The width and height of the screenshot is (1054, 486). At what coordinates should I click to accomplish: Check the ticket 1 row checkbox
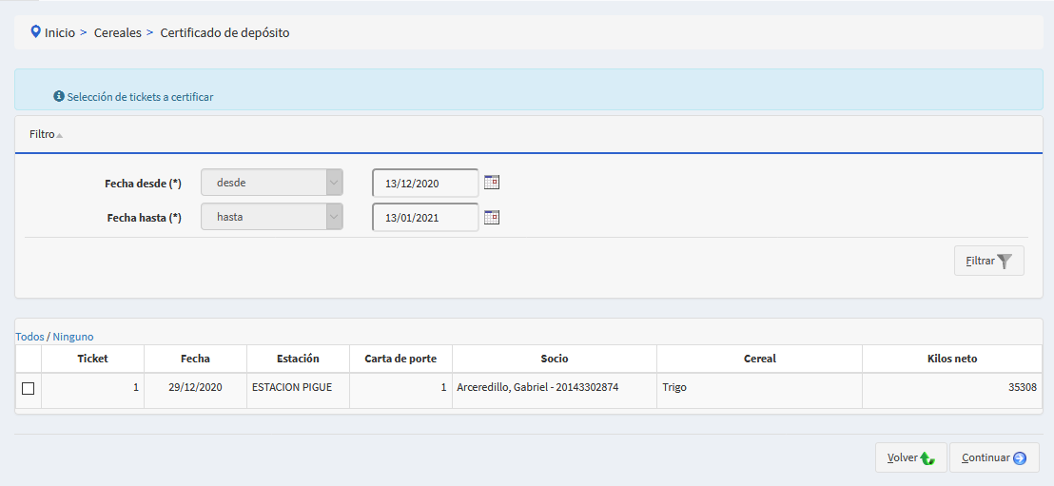coord(28,388)
